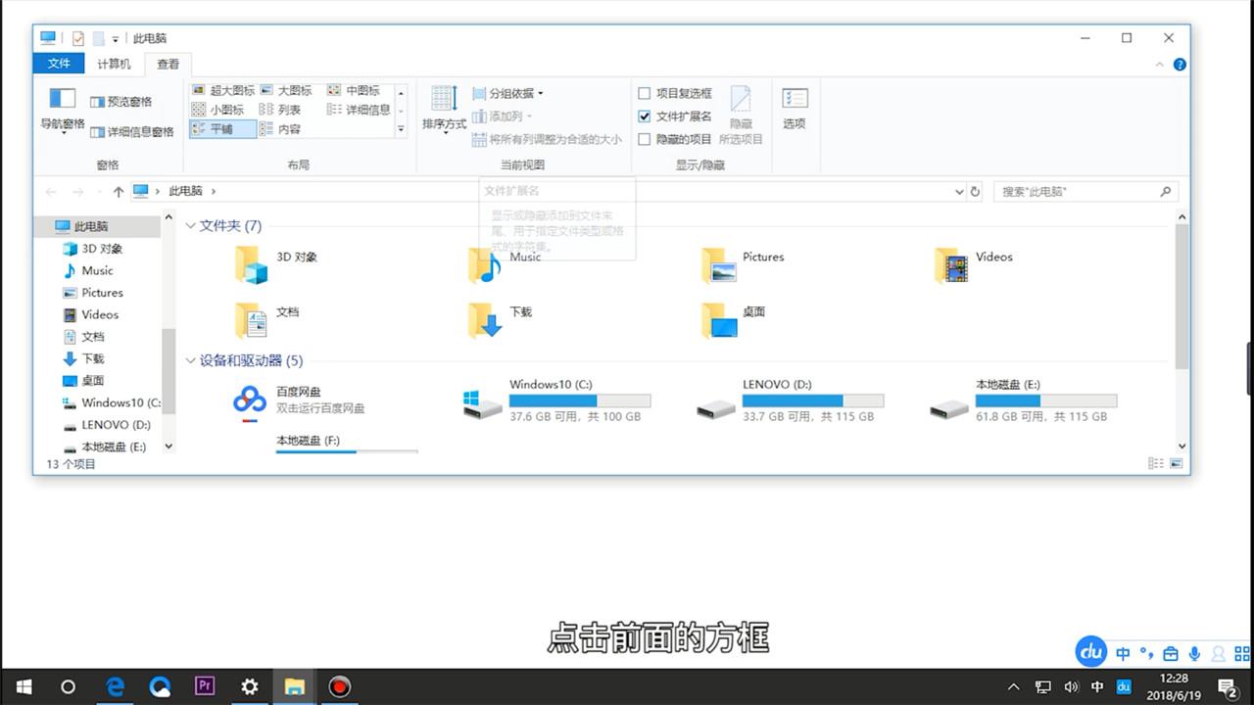
Task: Refresh the address bar location
Action: point(975,192)
